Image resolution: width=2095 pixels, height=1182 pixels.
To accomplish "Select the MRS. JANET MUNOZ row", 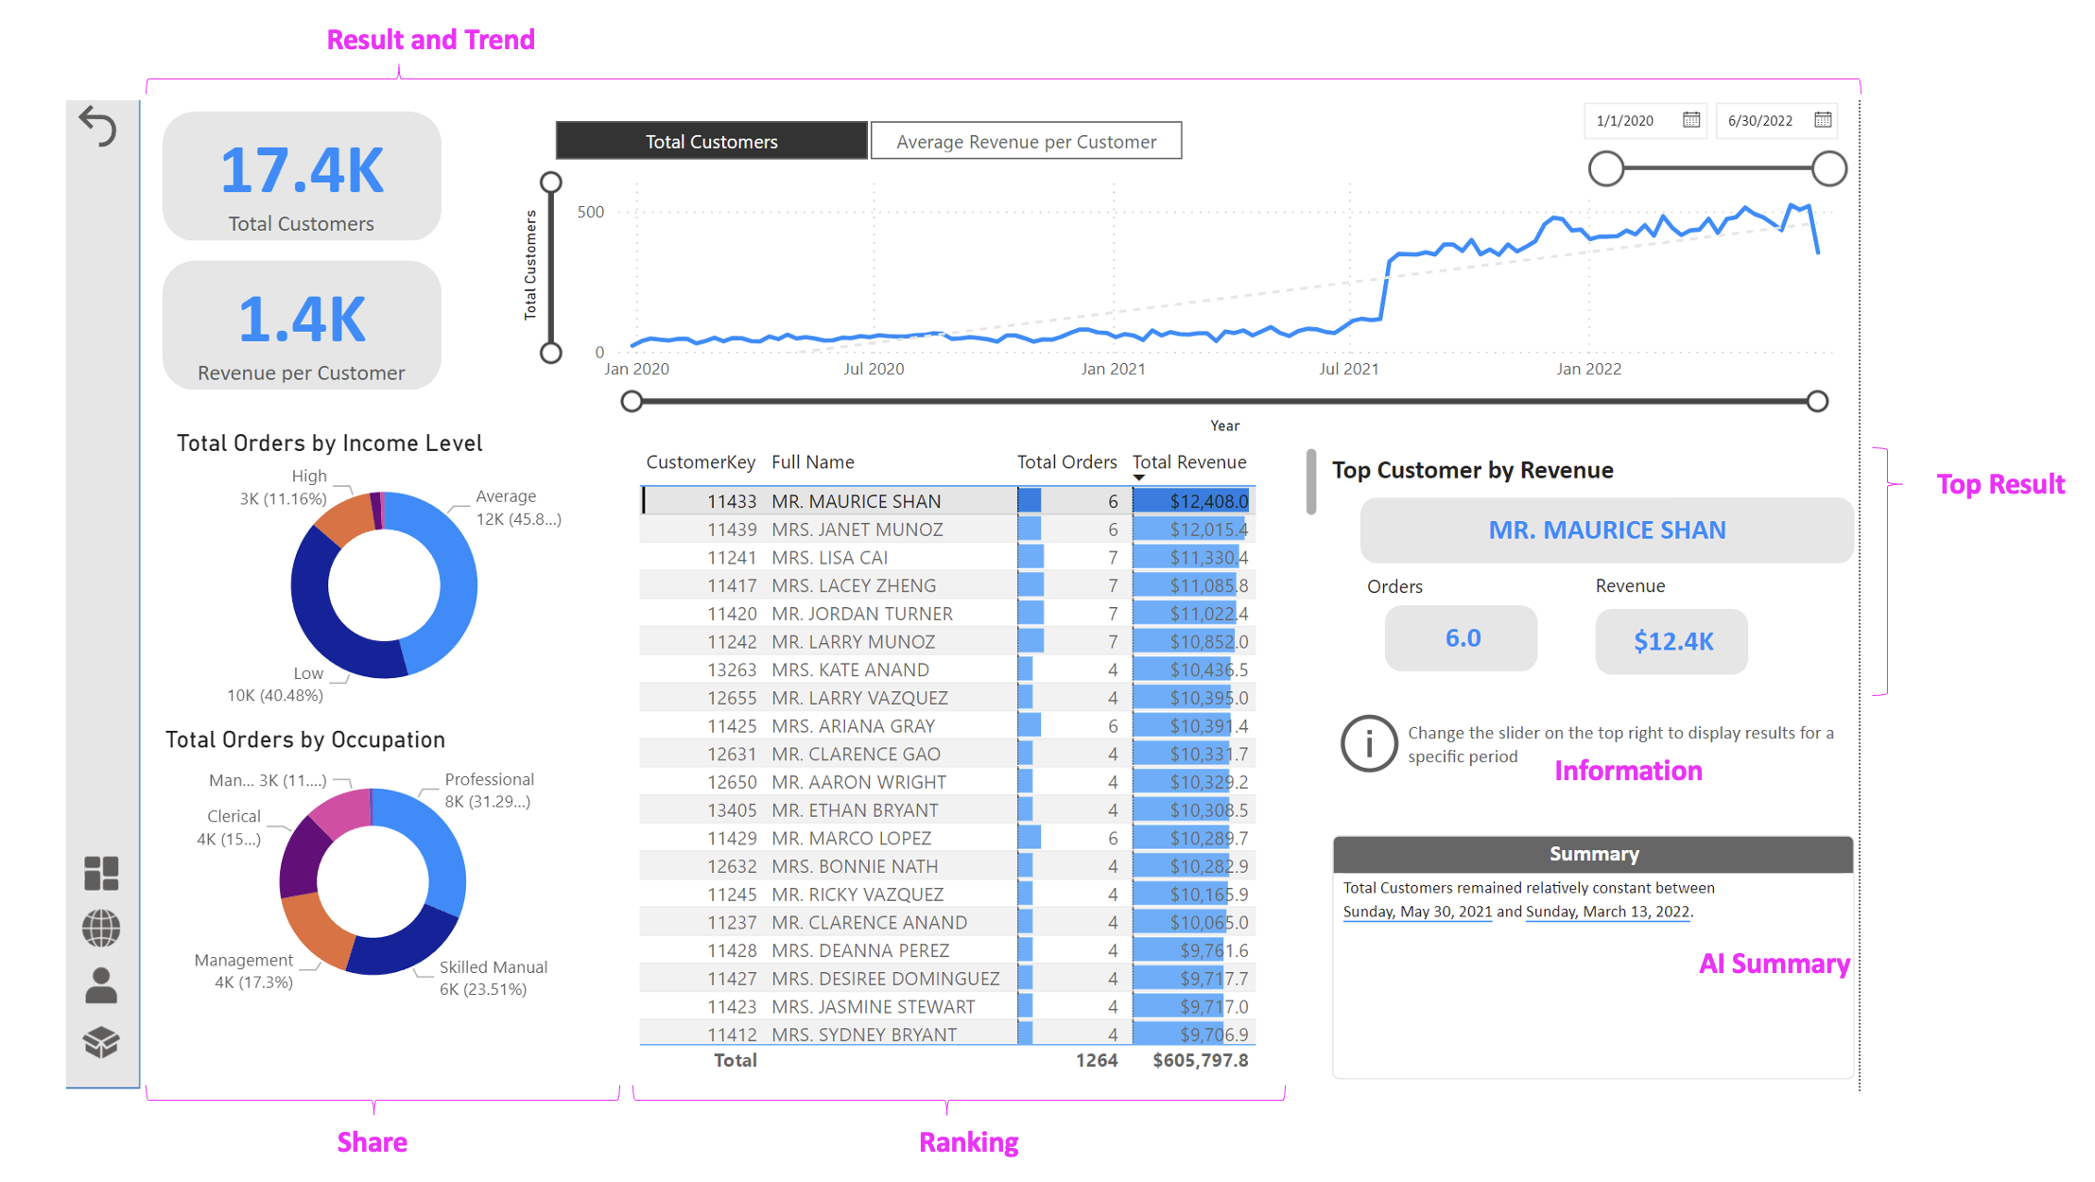I will point(857,530).
